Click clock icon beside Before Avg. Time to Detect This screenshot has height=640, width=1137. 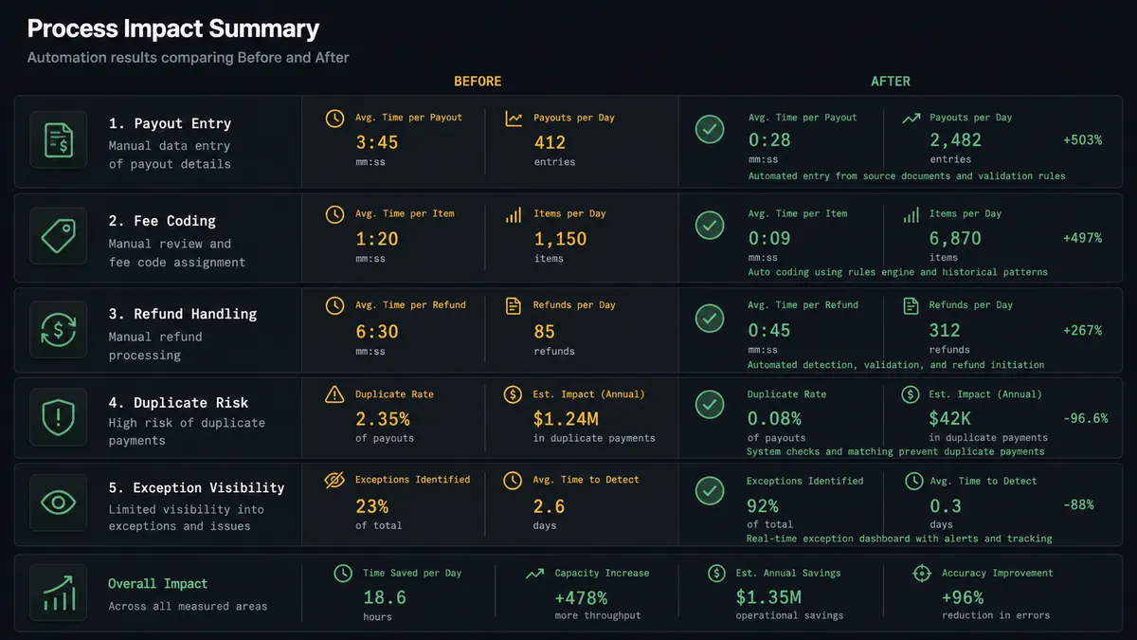[x=514, y=480]
